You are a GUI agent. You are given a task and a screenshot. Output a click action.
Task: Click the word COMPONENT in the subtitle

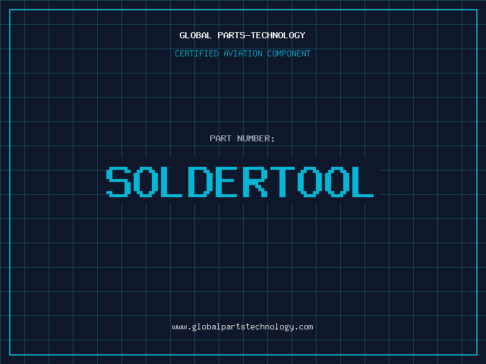point(289,53)
